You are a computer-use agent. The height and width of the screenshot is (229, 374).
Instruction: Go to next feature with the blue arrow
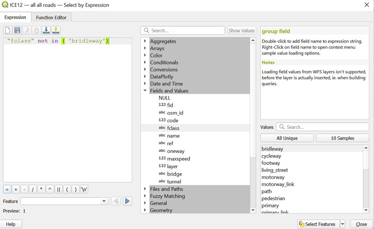(127, 201)
